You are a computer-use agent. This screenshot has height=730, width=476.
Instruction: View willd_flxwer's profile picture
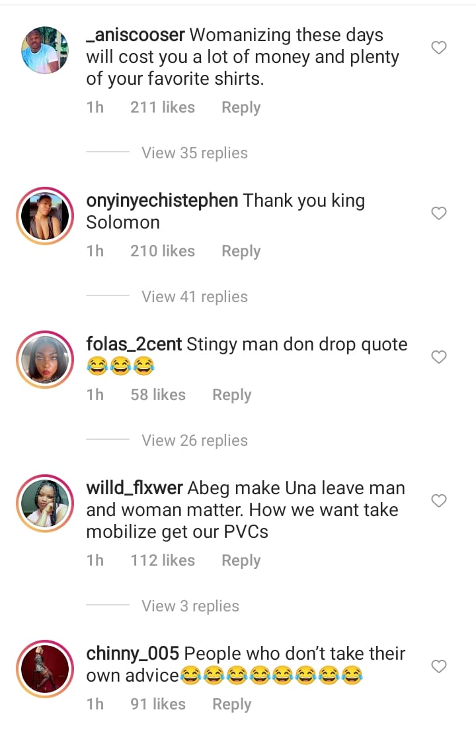click(x=45, y=503)
